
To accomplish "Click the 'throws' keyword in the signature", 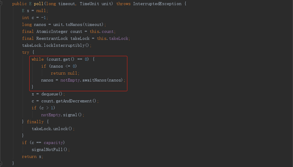I will coord(123,4).
